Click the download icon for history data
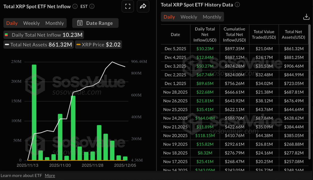 306,17
